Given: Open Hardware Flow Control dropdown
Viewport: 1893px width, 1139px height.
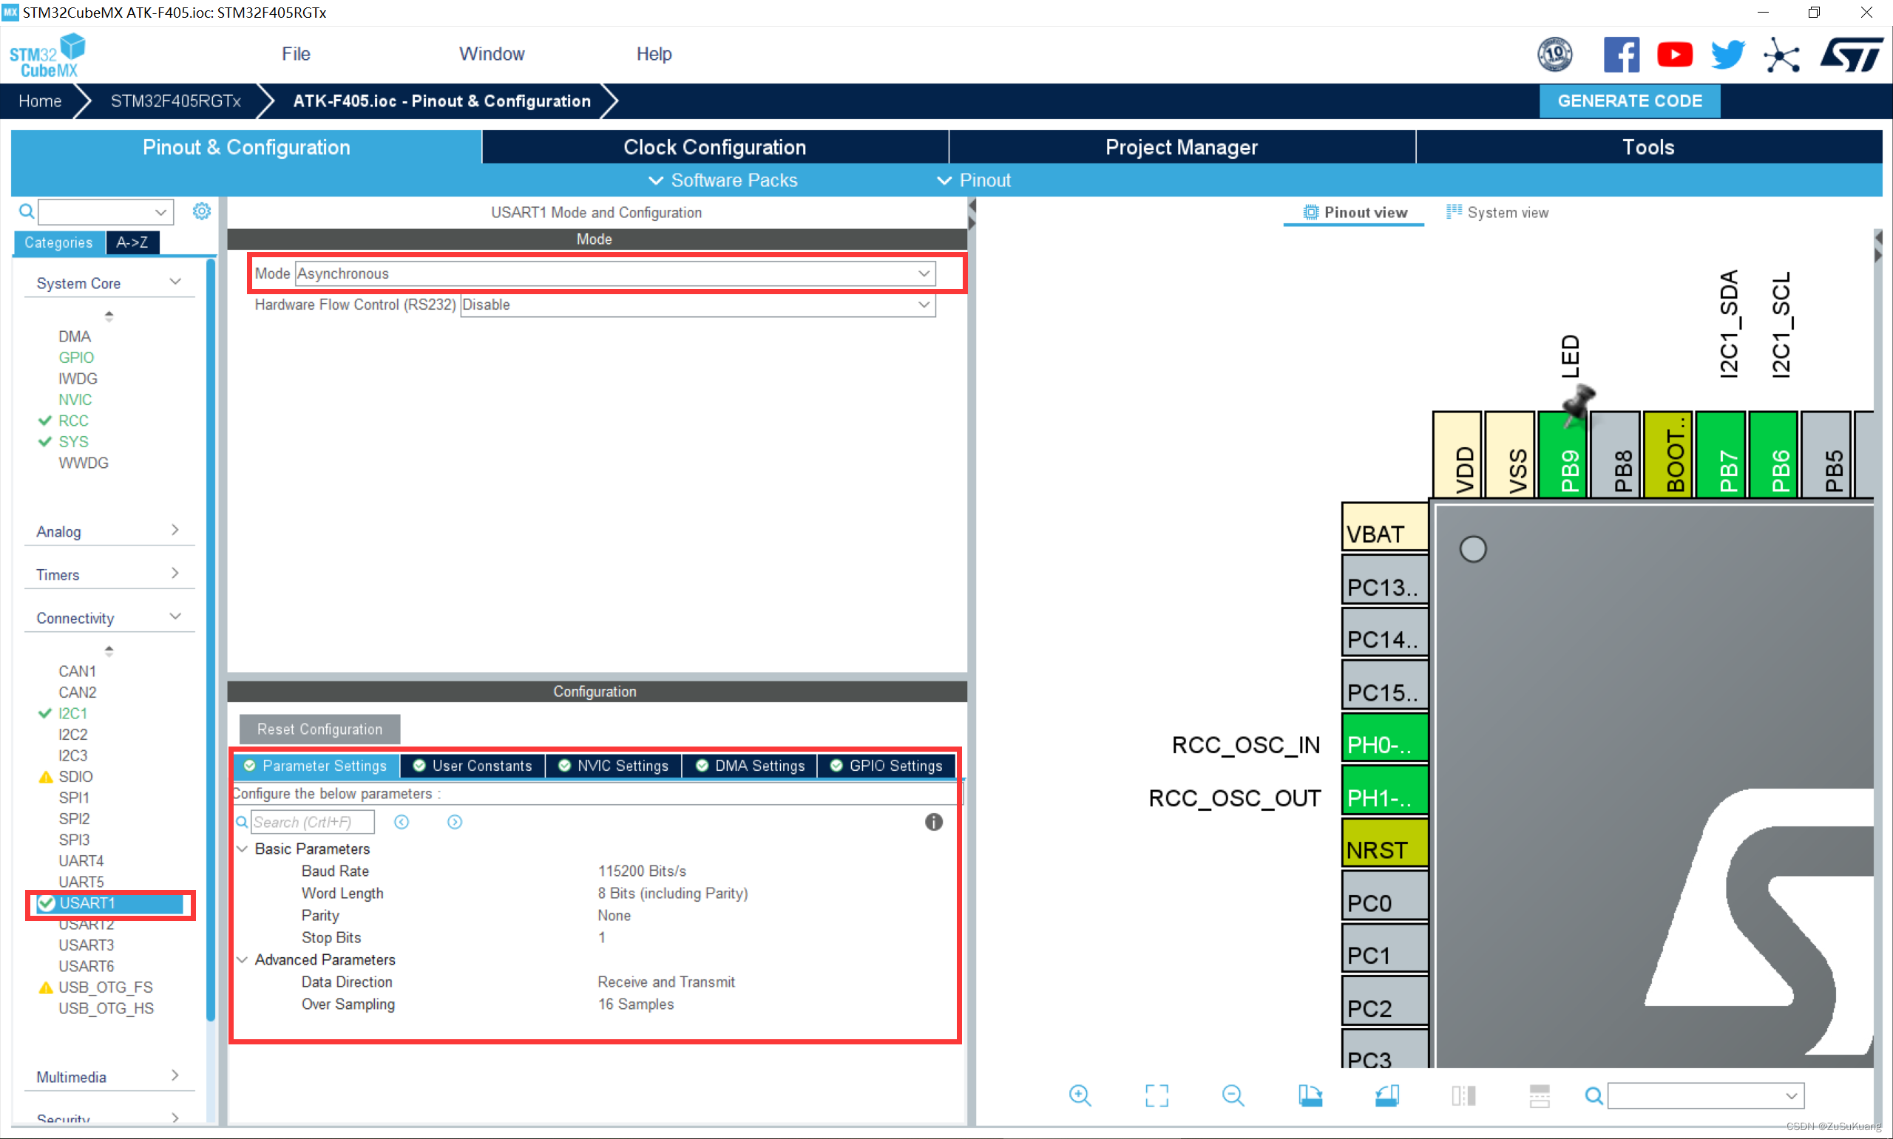Looking at the screenshot, I should 697,305.
